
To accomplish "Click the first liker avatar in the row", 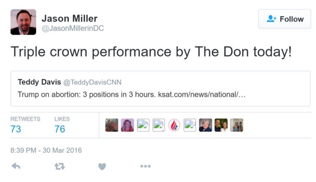I will click(112, 125).
